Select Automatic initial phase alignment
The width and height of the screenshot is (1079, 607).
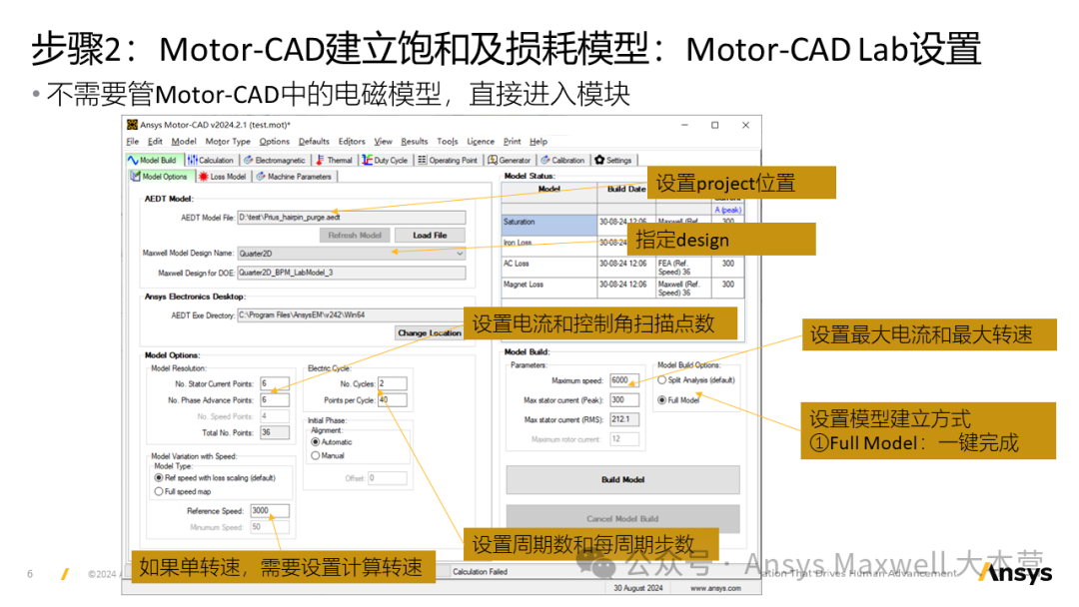tap(316, 442)
